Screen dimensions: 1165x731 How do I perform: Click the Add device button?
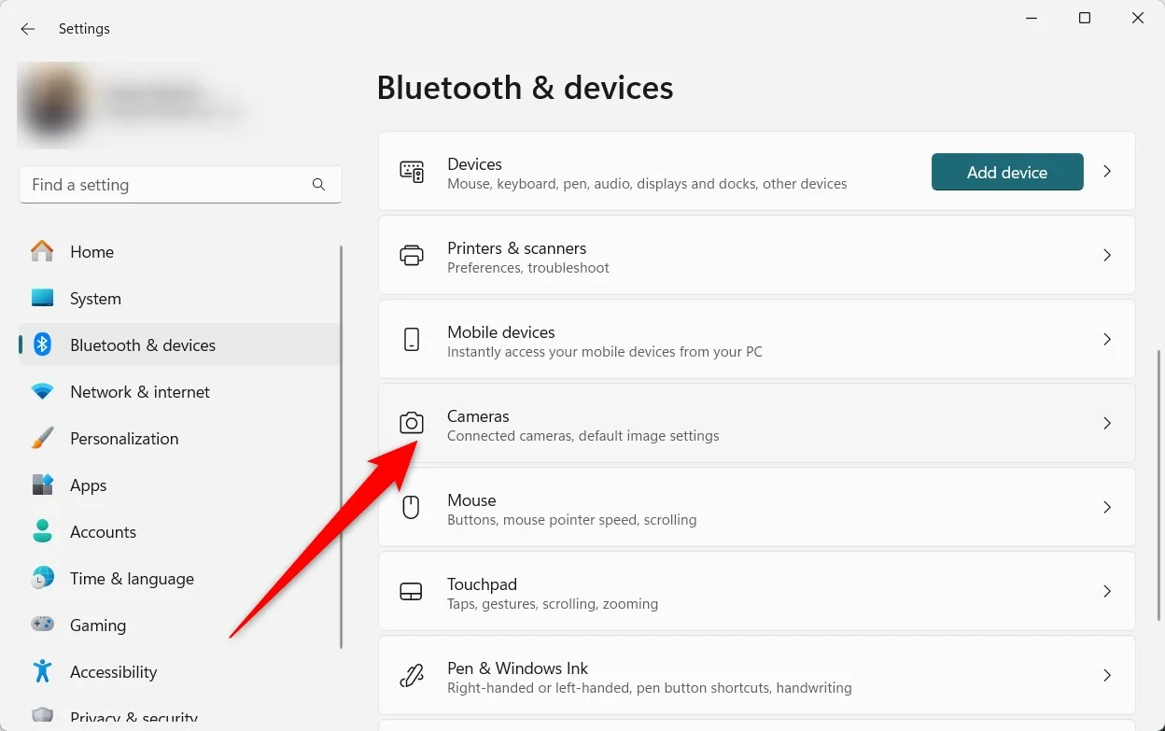[x=1007, y=172]
